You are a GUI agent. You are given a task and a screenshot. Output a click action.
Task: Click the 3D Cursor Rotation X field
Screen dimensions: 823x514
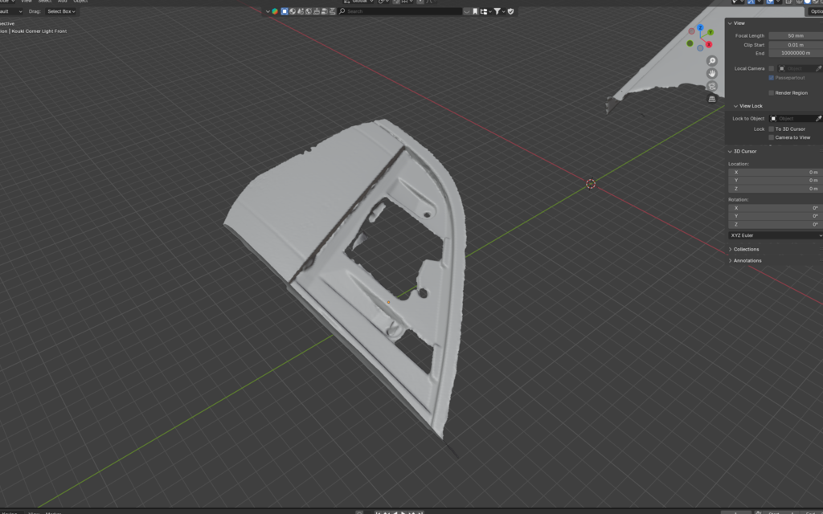coord(776,208)
